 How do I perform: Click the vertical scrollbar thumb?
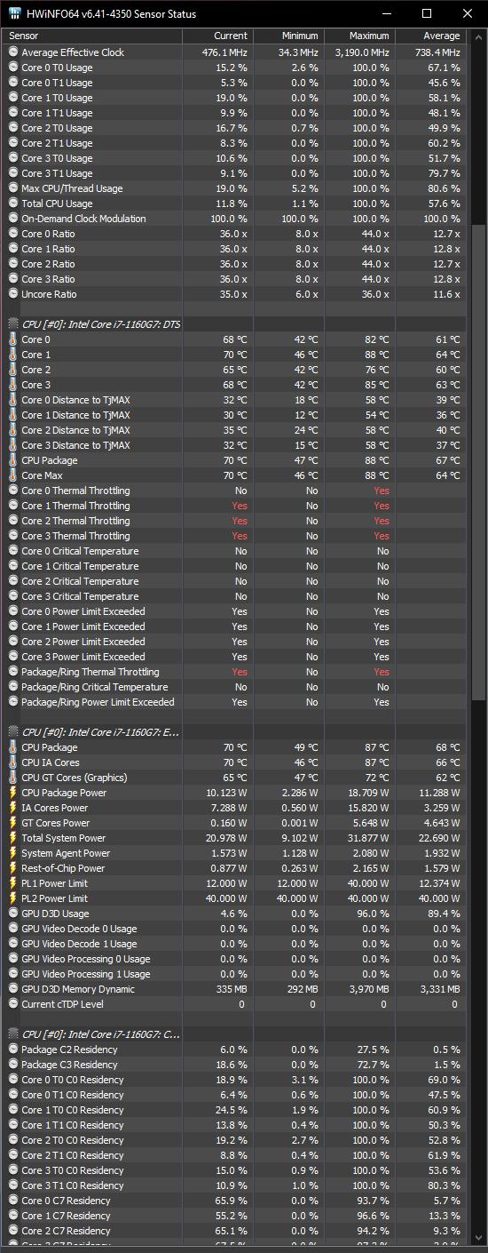point(477,460)
